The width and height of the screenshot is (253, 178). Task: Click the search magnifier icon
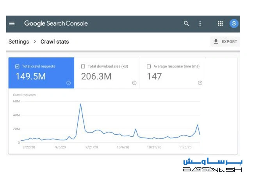click(186, 23)
